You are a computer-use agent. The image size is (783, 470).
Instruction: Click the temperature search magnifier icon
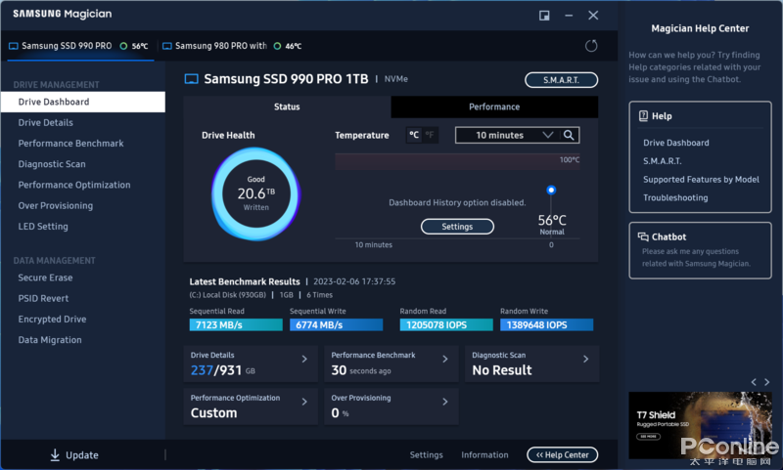[x=569, y=135]
